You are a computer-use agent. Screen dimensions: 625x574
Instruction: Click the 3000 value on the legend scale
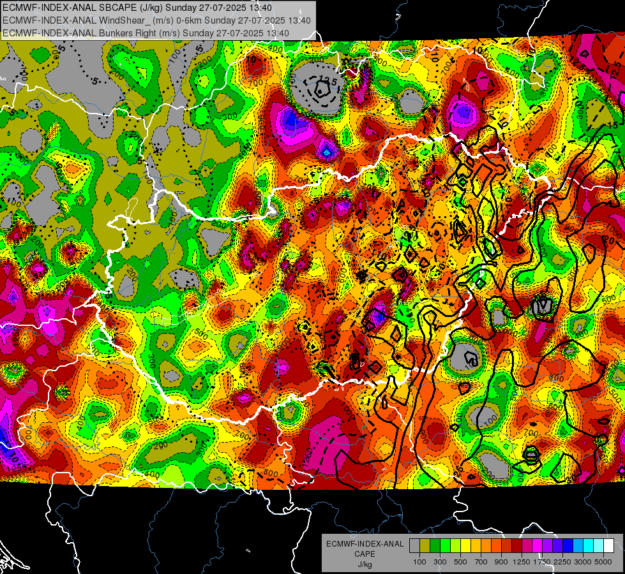(583, 562)
